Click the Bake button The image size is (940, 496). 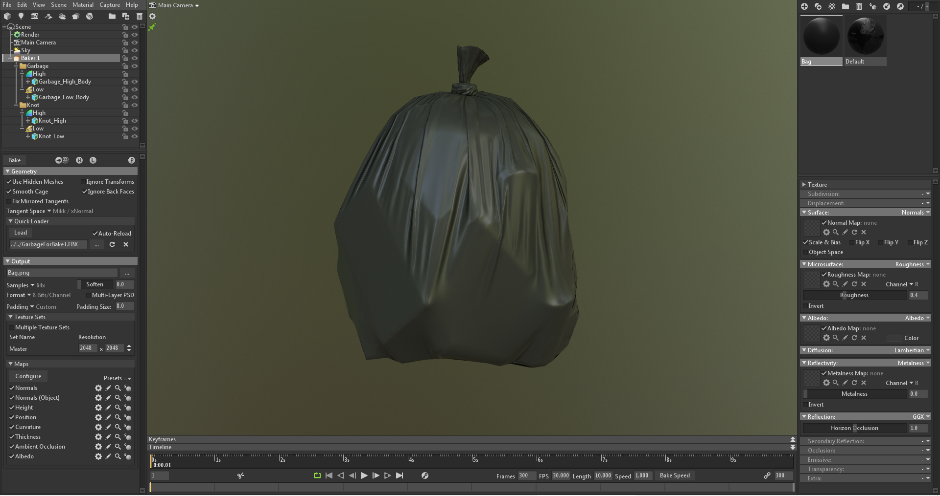(15, 160)
